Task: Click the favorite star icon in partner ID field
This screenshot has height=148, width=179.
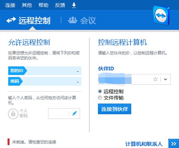Action: (155, 79)
